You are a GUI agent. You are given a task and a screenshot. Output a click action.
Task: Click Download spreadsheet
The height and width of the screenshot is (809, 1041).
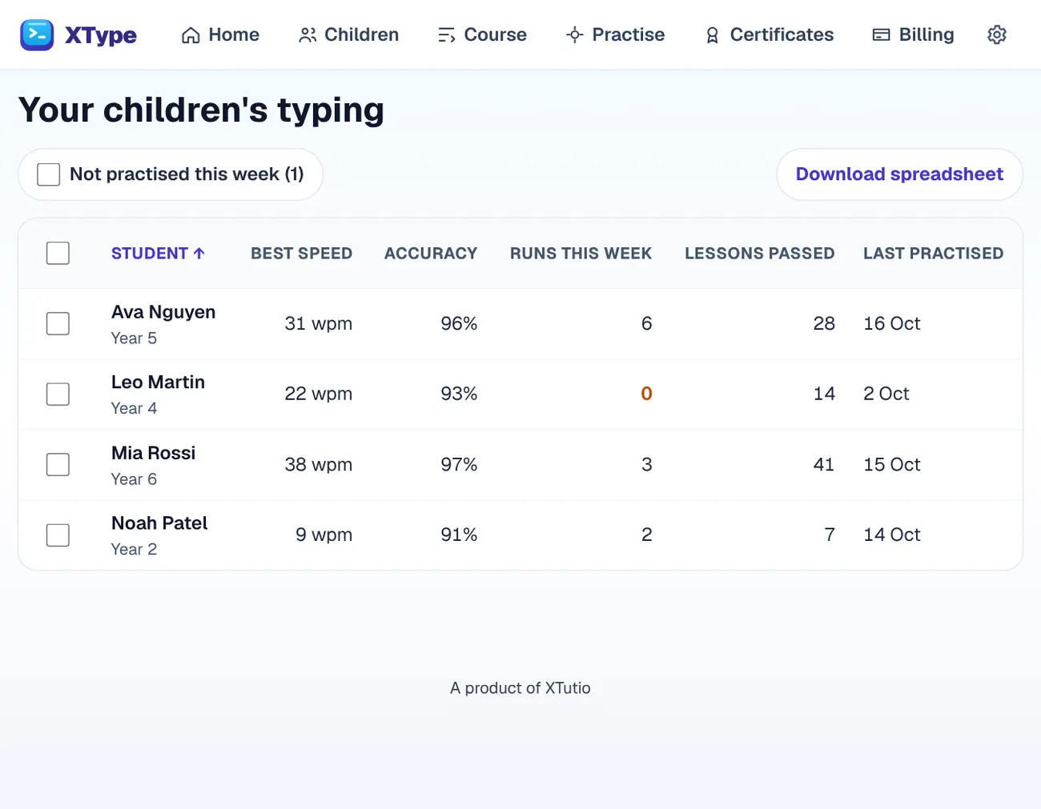click(899, 174)
